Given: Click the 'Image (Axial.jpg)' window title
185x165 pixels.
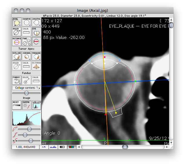Looking at the screenshot, I should (92, 11).
